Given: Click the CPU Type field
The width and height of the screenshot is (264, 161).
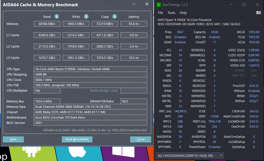Looking at the screenshot, I should [90, 69].
